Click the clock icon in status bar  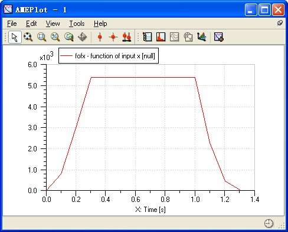[269, 223]
